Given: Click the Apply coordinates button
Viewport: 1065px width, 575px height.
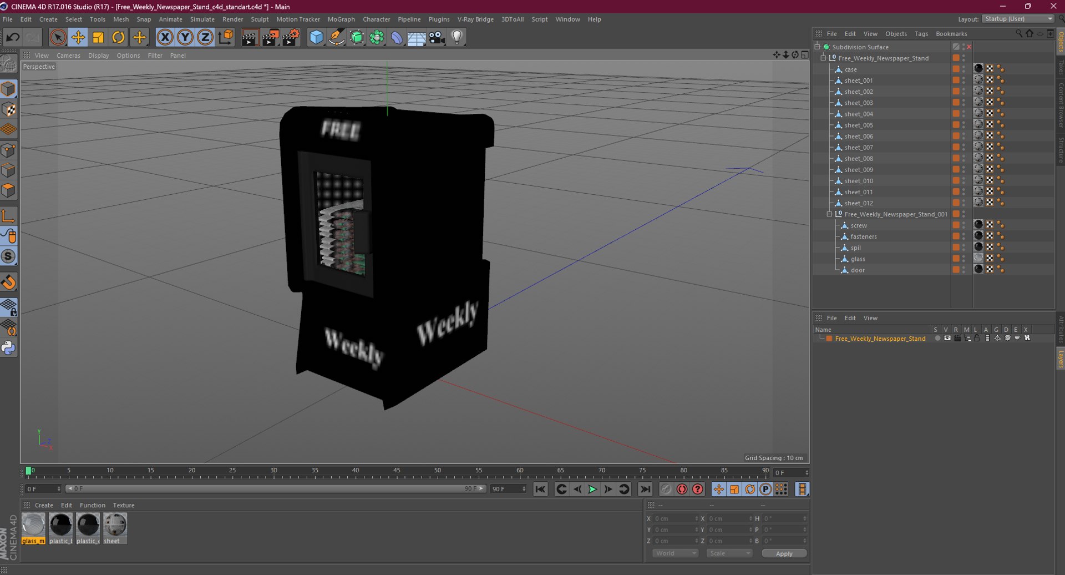Looking at the screenshot, I should pos(784,553).
